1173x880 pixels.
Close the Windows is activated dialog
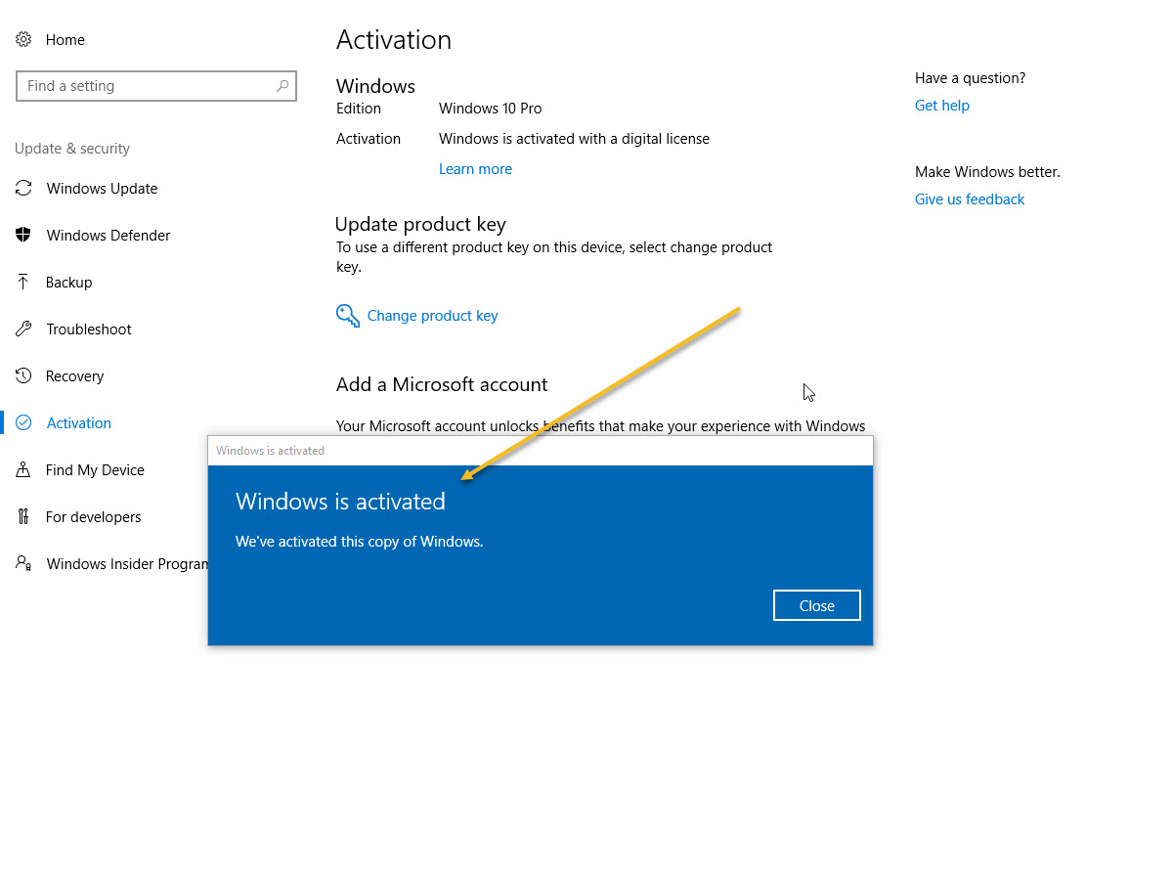pyautogui.click(x=816, y=604)
